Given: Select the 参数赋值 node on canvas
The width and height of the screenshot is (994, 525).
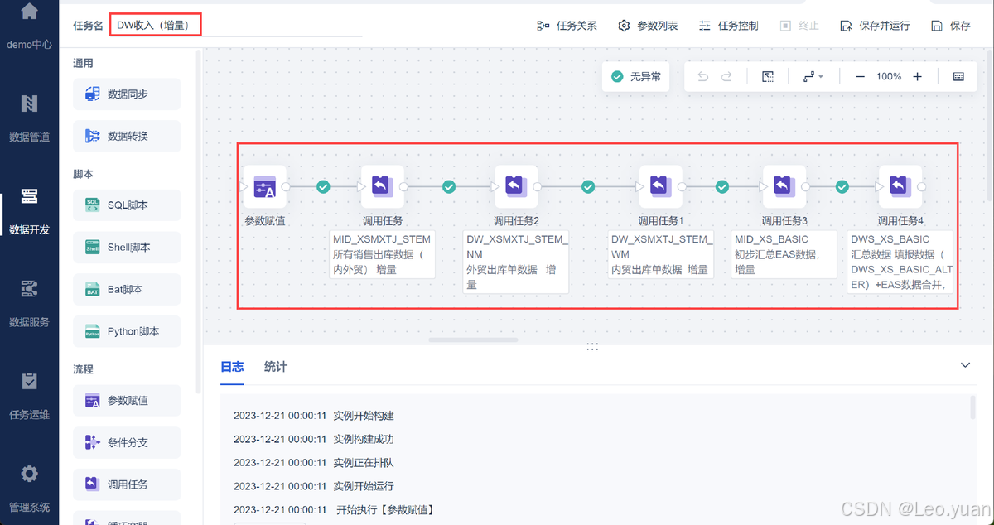Looking at the screenshot, I should click(x=265, y=186).
